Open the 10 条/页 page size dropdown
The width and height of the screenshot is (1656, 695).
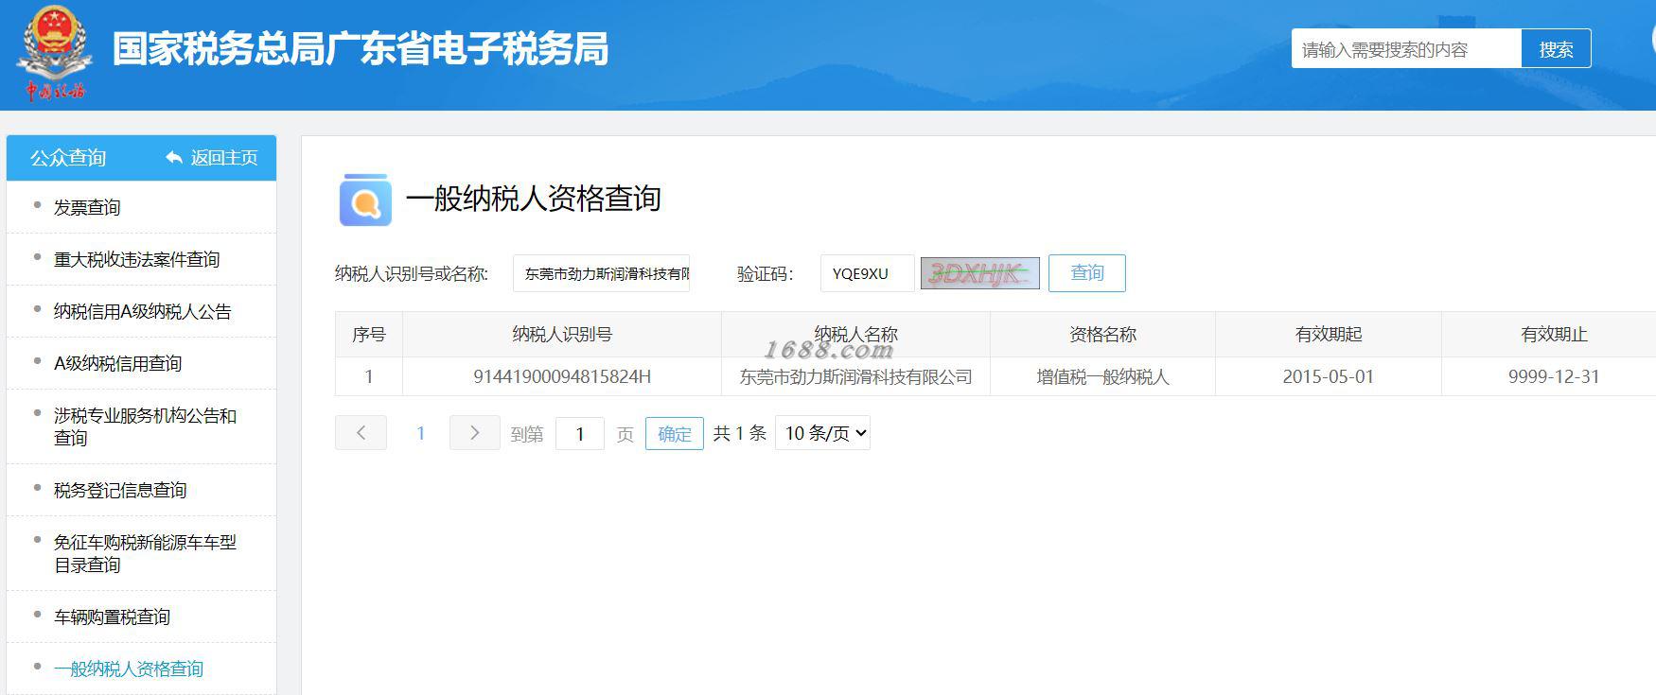(822, 433)
